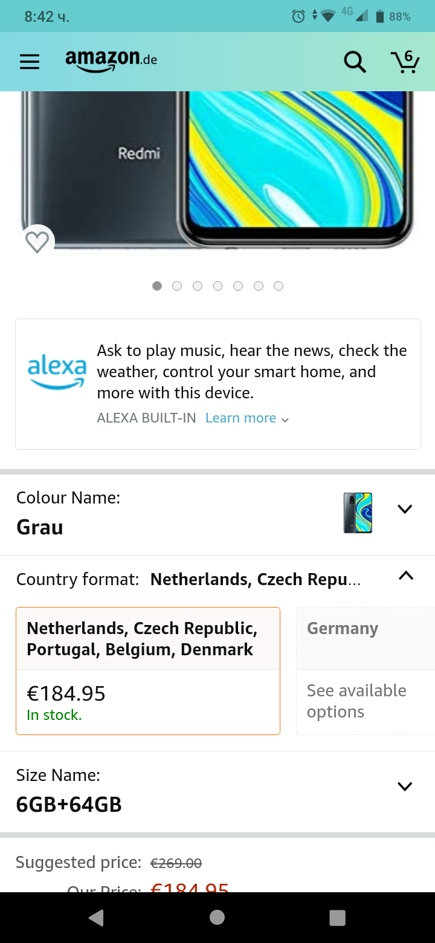Select the first image carousel dot
The image size is (435, 943).
coord(157,286)
